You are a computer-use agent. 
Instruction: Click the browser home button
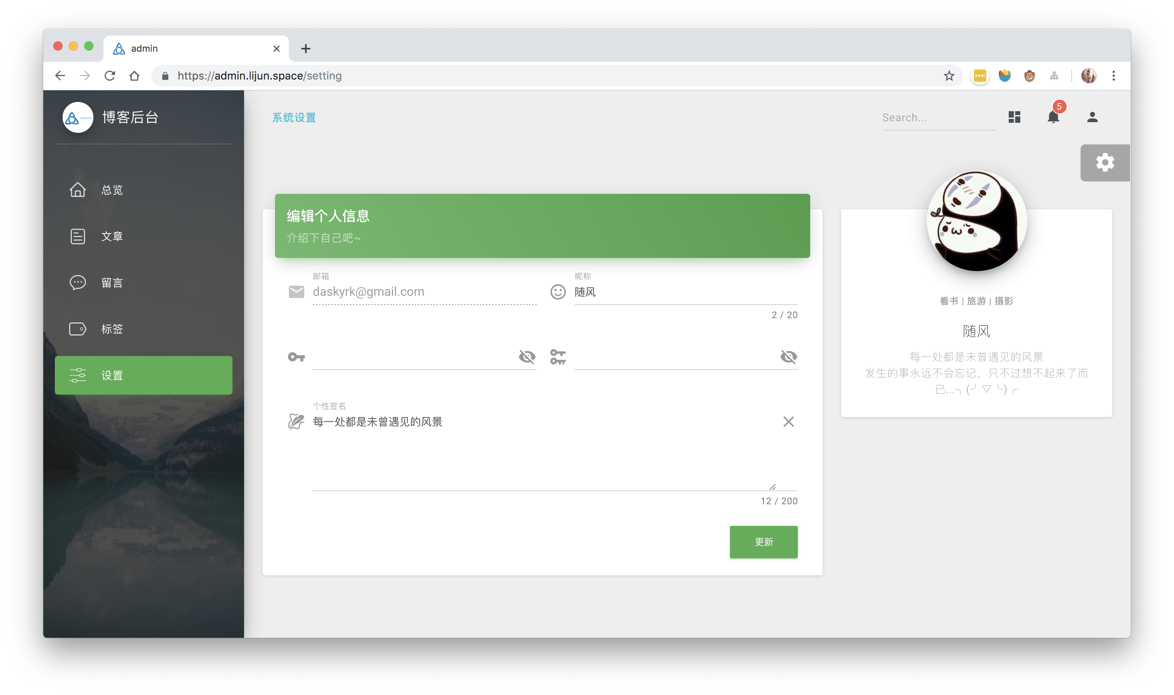pyautogui.click(x=134, y=75)
